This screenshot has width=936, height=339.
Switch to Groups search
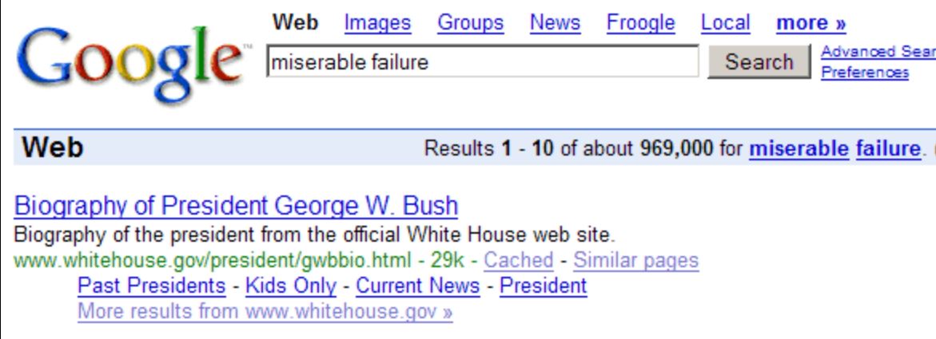tap(470, 22)
